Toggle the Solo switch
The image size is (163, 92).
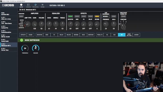click(114, 16)
